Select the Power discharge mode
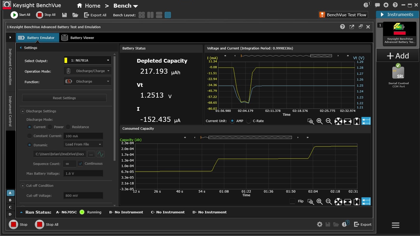 click(50, 127)
